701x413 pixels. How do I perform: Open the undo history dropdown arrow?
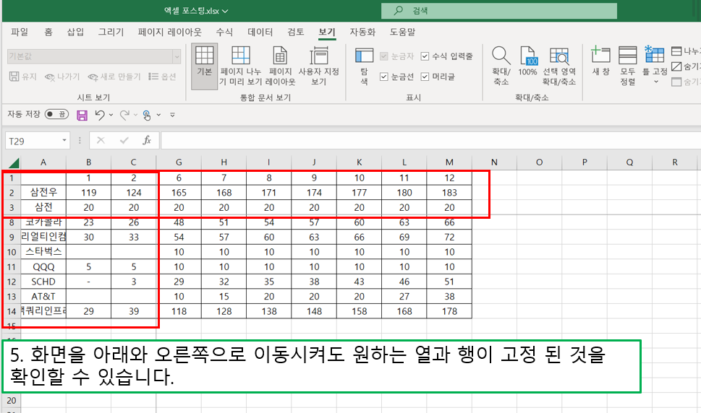pos(111,115)
